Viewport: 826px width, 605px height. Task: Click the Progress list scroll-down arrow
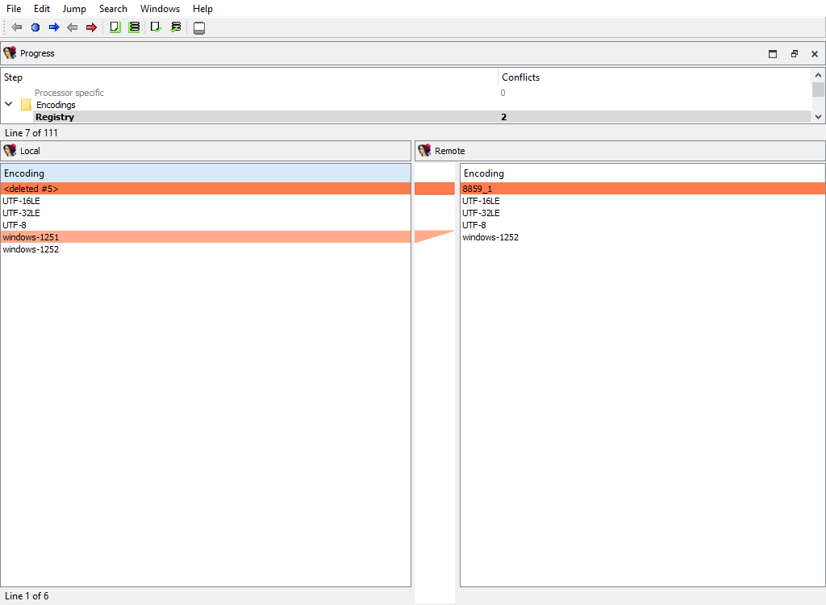819,116
